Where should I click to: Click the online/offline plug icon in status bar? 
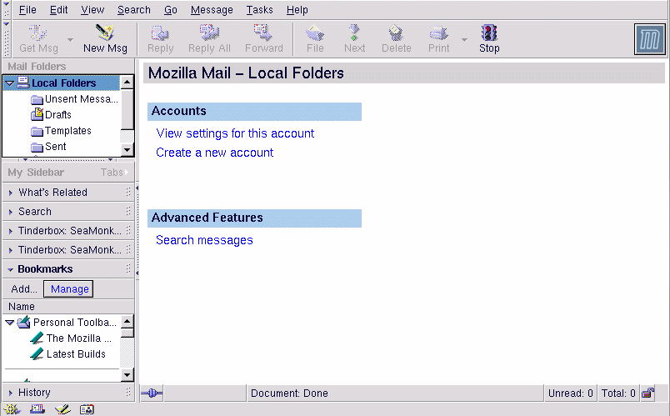click(152, 393)
